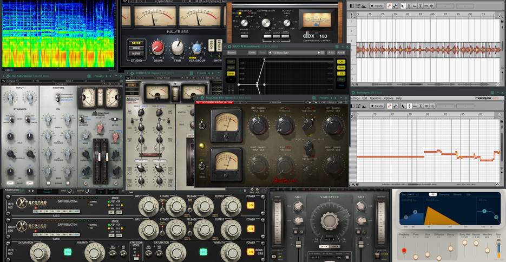The width and height of the screenshot is (506, 262).
Task: Click next preset arrow in NUGEN Monofilter4
Action: 319,53
